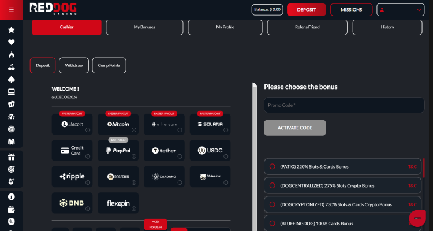Expand the user account dropdown

tap(401, 10)
